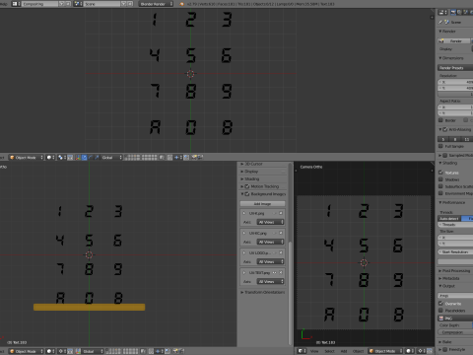
Task: Toggle the Overwrite checkbox in Output
Action: click(x=441, y=304)
